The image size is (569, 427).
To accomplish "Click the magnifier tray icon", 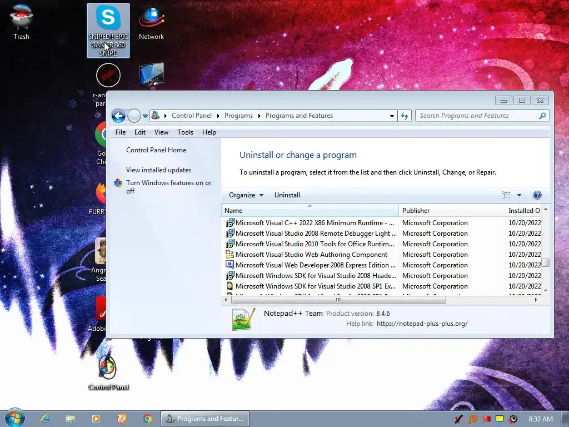I will [x=472, y=419].
